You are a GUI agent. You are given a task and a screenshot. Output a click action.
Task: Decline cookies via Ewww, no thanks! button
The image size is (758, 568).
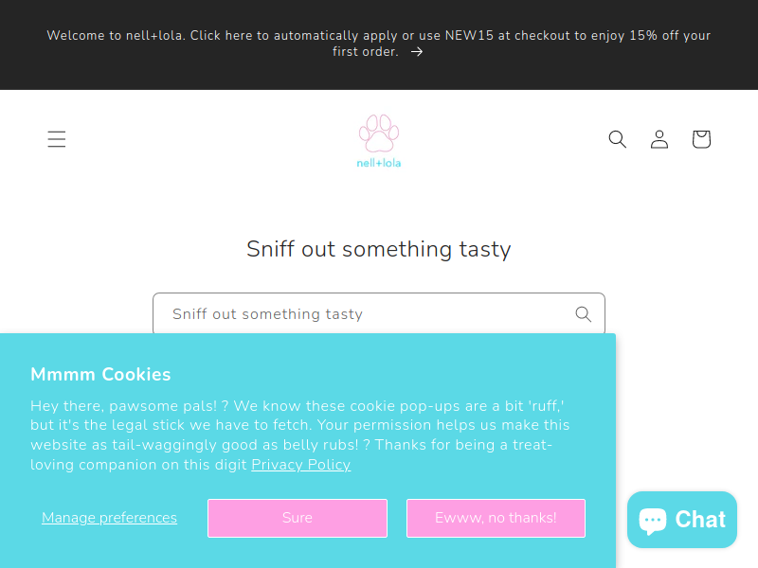point(496,518)
